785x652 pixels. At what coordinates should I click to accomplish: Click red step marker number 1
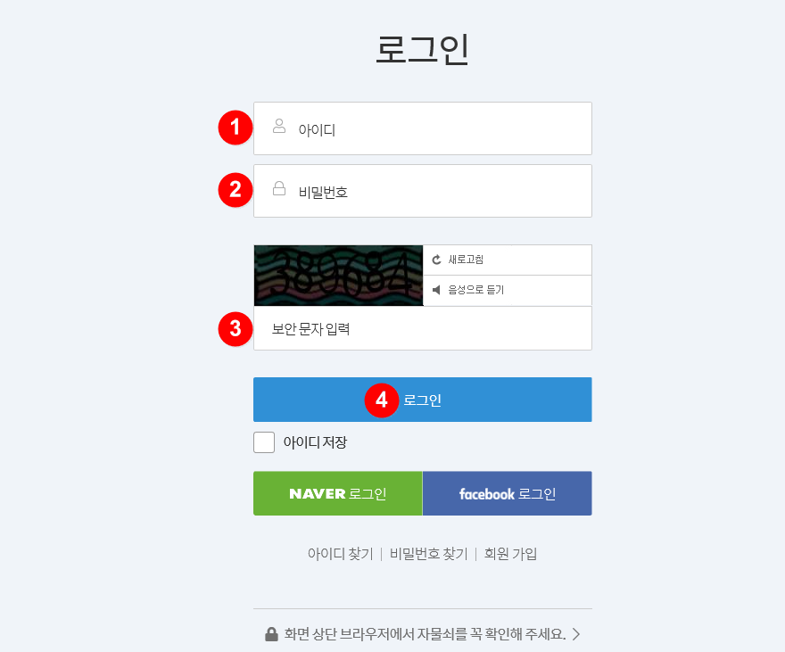click(235, 128)
